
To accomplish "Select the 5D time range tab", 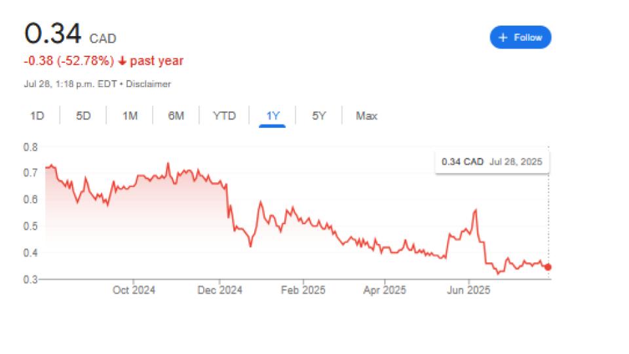I will [x=83, y=116].
